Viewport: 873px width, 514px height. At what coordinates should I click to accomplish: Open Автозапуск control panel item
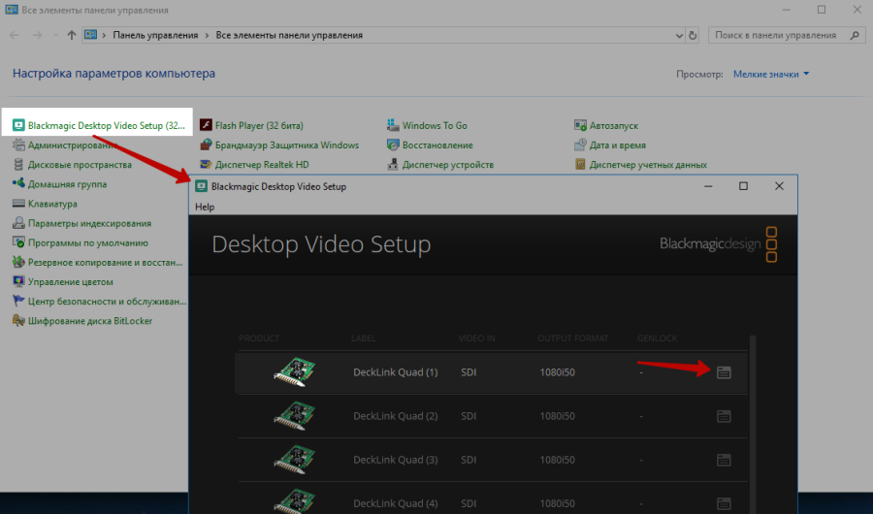606,125
